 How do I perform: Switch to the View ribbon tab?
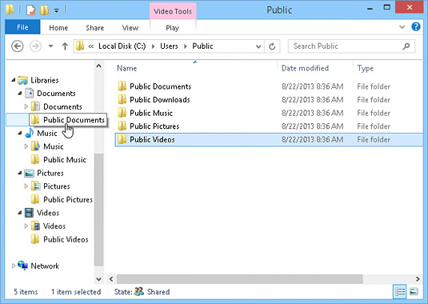click(130, 28)
